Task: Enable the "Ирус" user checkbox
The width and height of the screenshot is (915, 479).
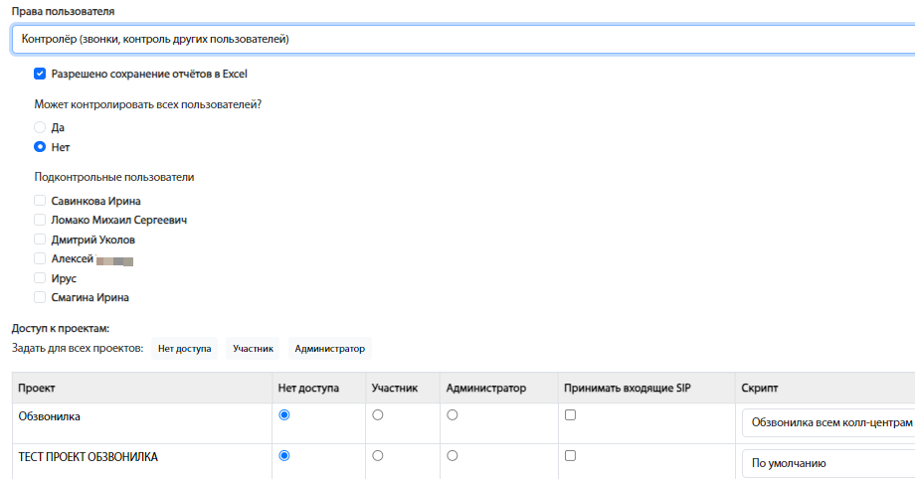Action: [x=40, y=278]
